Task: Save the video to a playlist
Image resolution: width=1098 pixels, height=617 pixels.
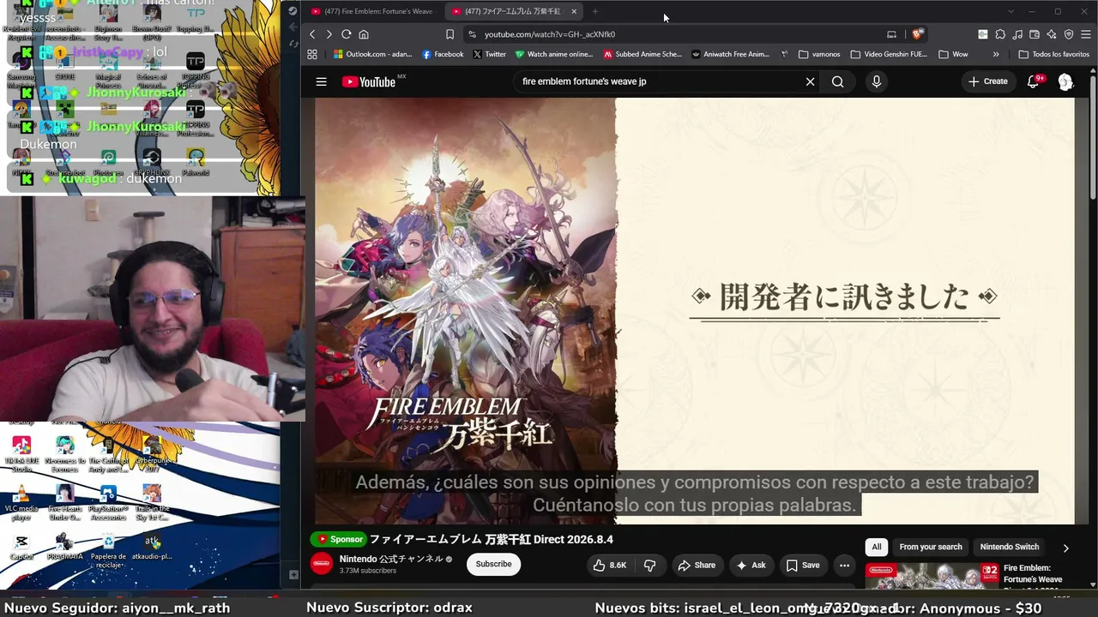Action: click(x=803, y=566)
